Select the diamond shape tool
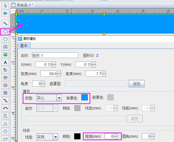 pos(5,131)
